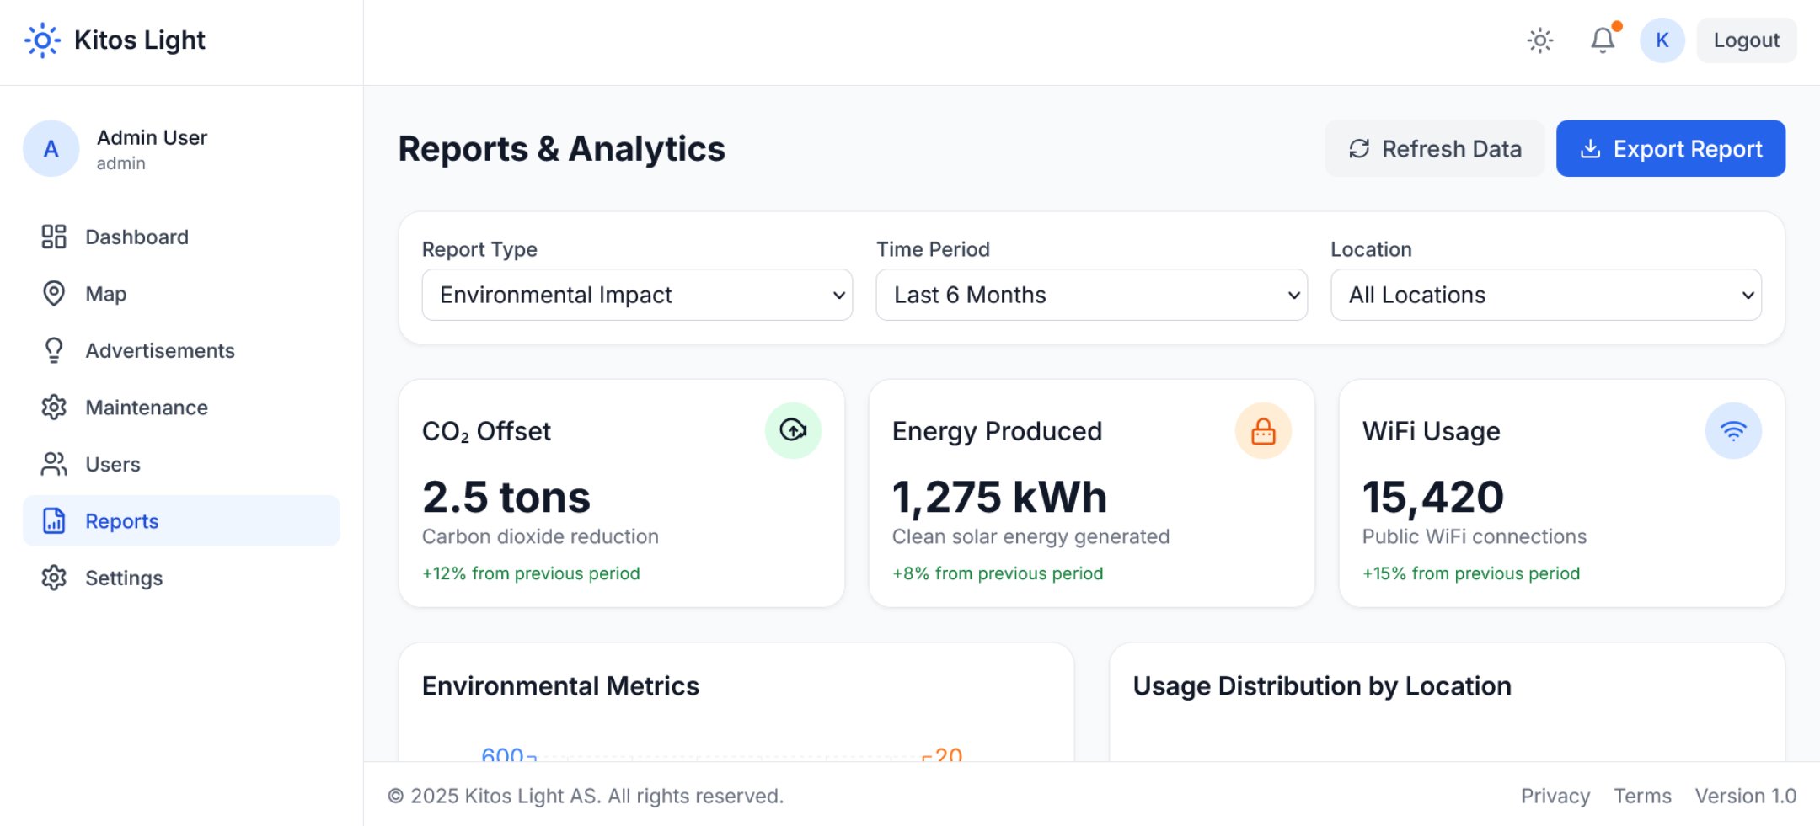
Task: Select the Map pin icon in sidebar
Action: click(54, 293)
